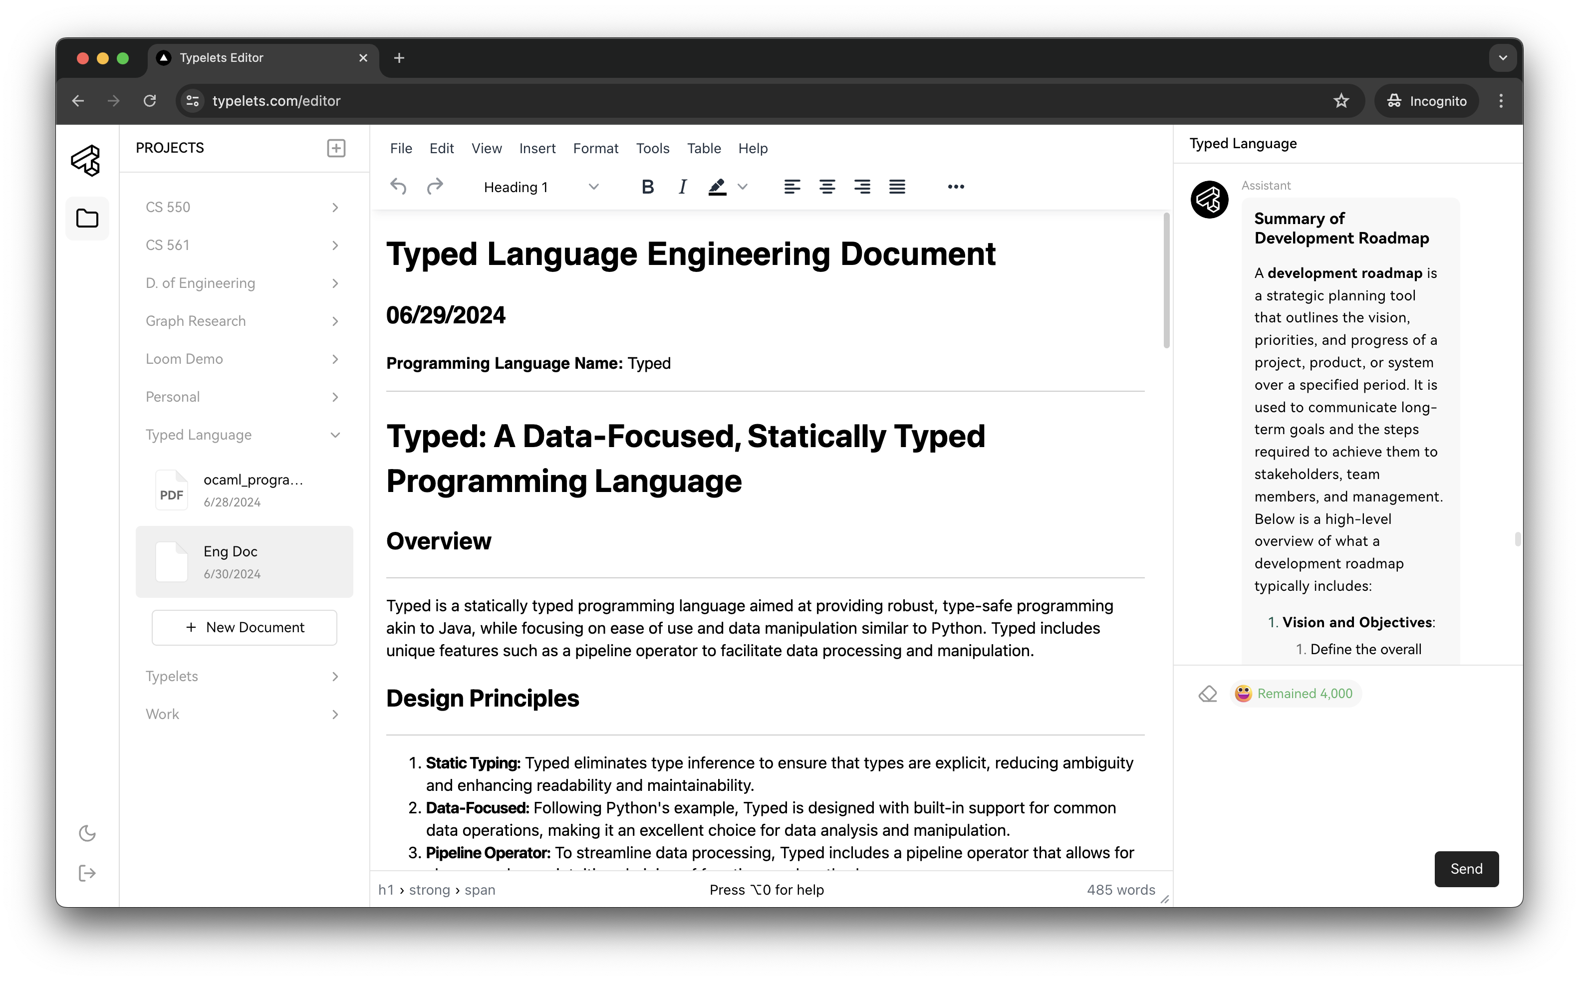Click the New Document button

(x=245, y=627)
